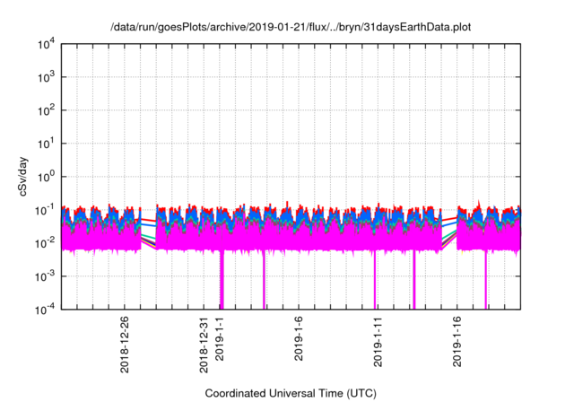
Task: Click the 2019-1-6 x-axis date label
Action: [299, 338]
